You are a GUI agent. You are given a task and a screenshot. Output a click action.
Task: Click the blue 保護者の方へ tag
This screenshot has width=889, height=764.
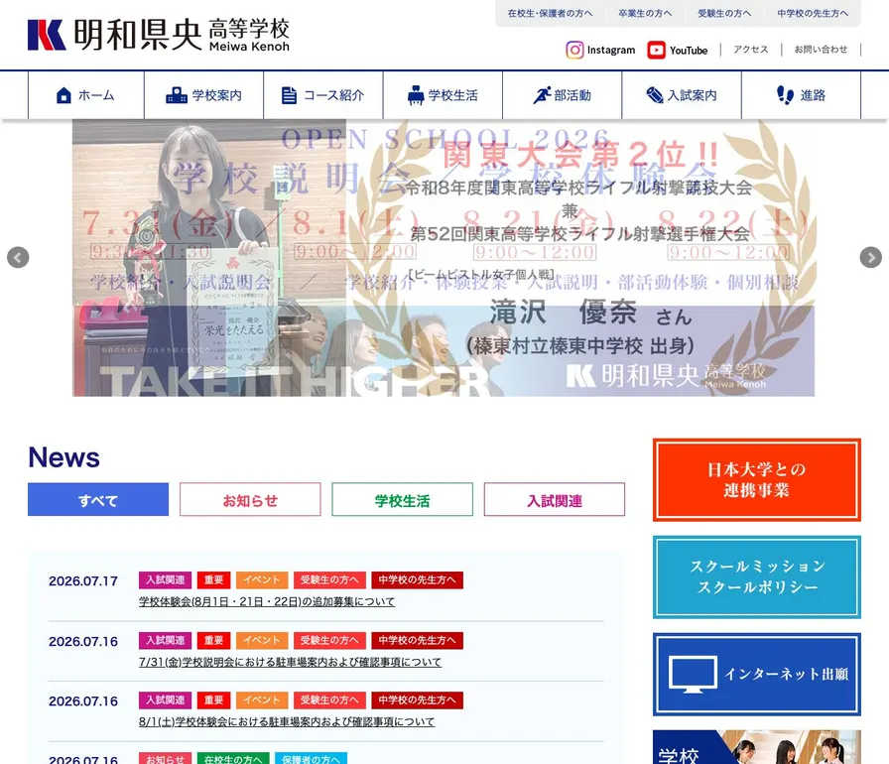point(311,758)
